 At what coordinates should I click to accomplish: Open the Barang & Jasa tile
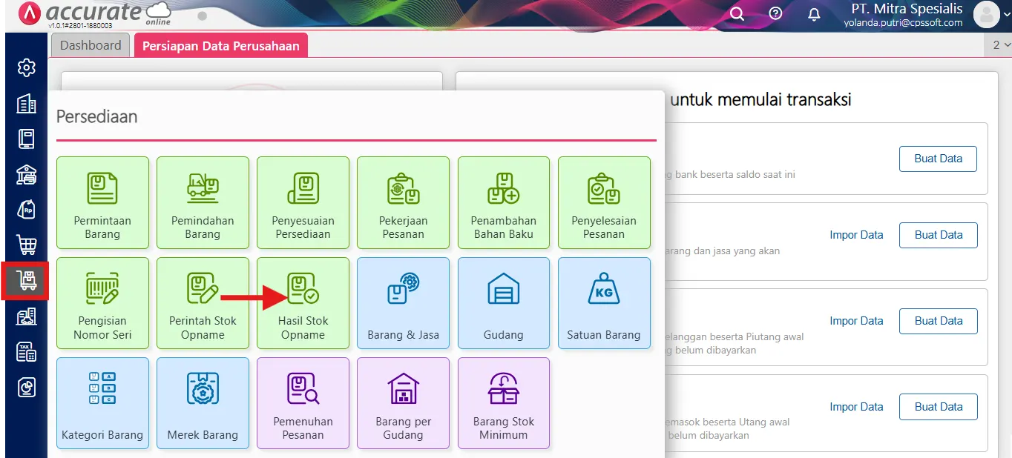403,303
